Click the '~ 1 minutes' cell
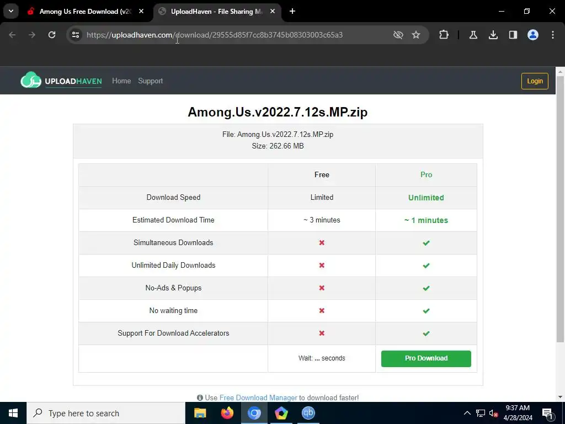The width and height of the screenshot is (565, 424). click(x=426, y=220)
